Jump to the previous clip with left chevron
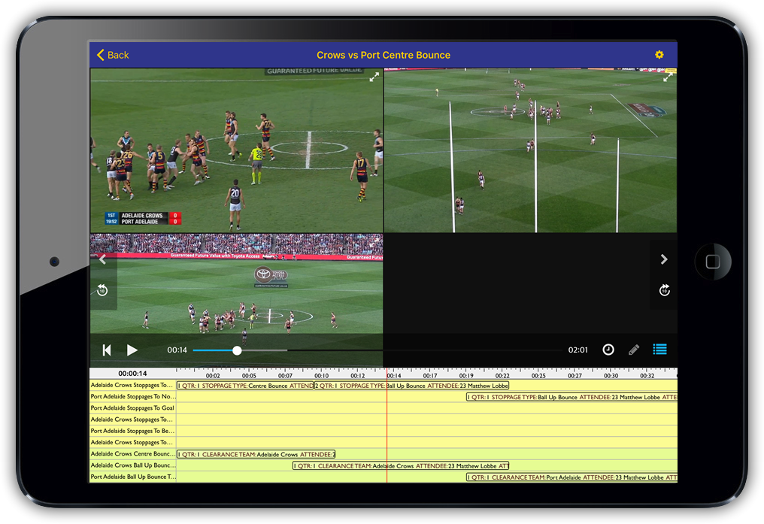 click(102, 259)
